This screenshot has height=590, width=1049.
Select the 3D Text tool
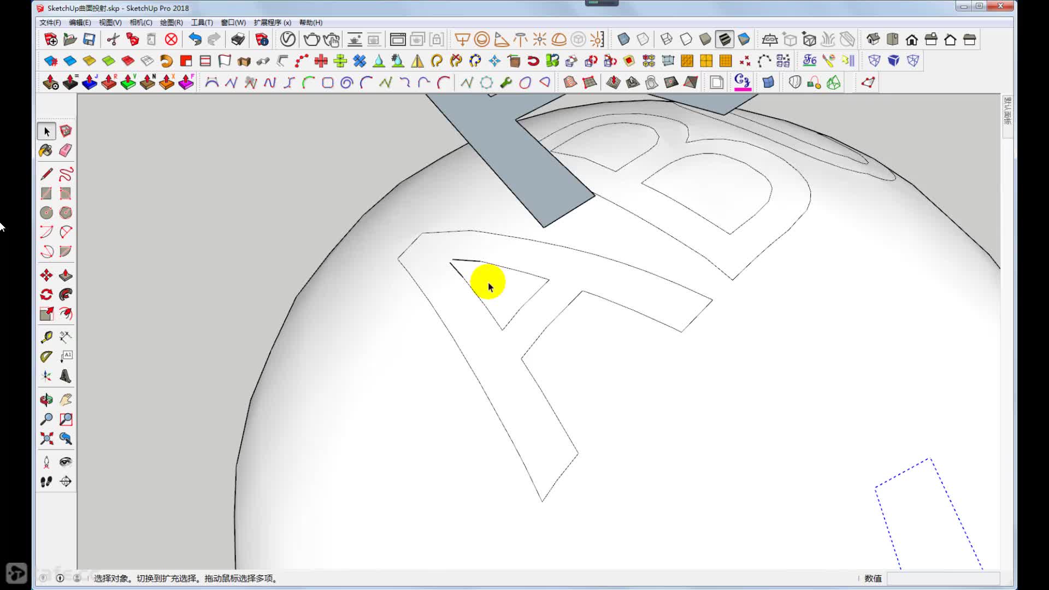66,376
